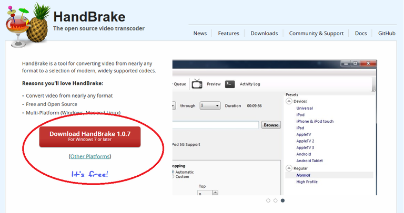Open the Other Platforms link
This screenshot has width=404, height=213.
[x=90, y=156]
